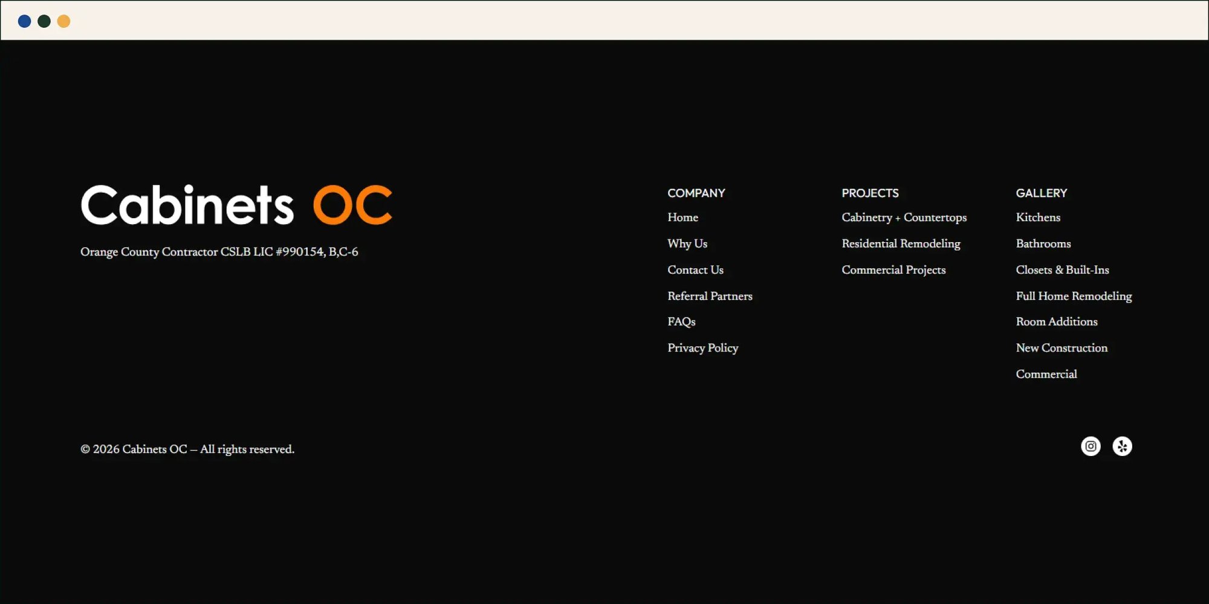Open the Instagram social icon
The image size is (1209, 604).
click(x=1091, y=446)
